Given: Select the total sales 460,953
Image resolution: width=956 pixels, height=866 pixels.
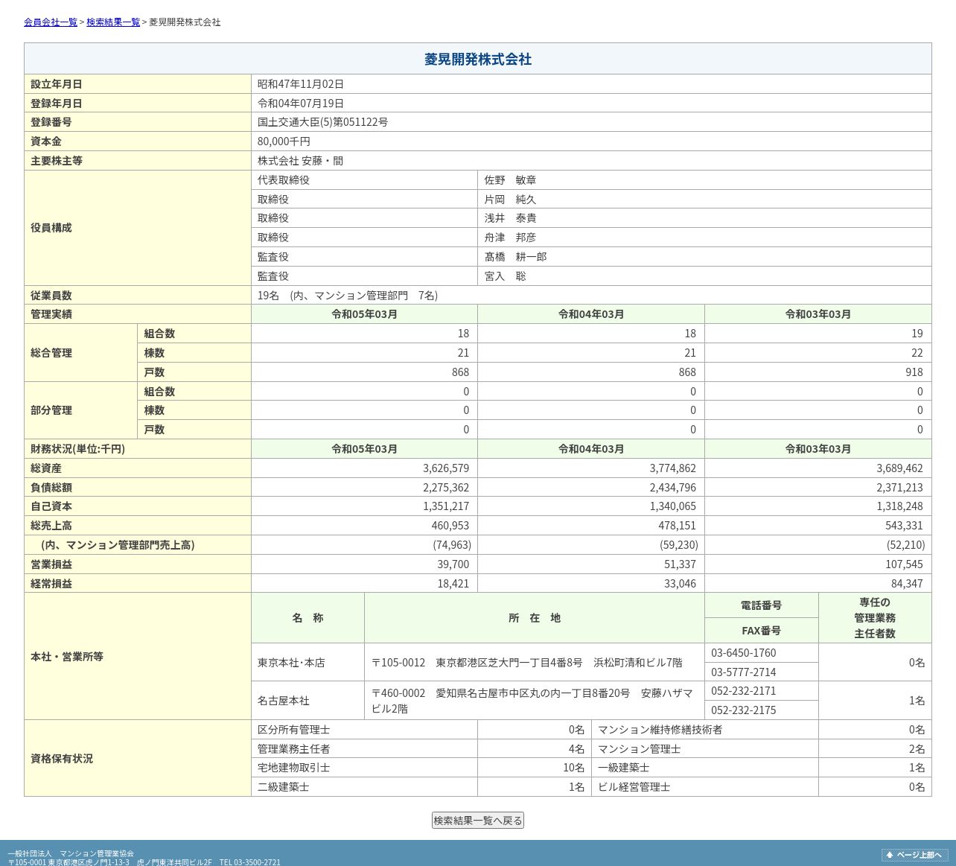Looking at the screenshot, I should click(x=450, y=526).
